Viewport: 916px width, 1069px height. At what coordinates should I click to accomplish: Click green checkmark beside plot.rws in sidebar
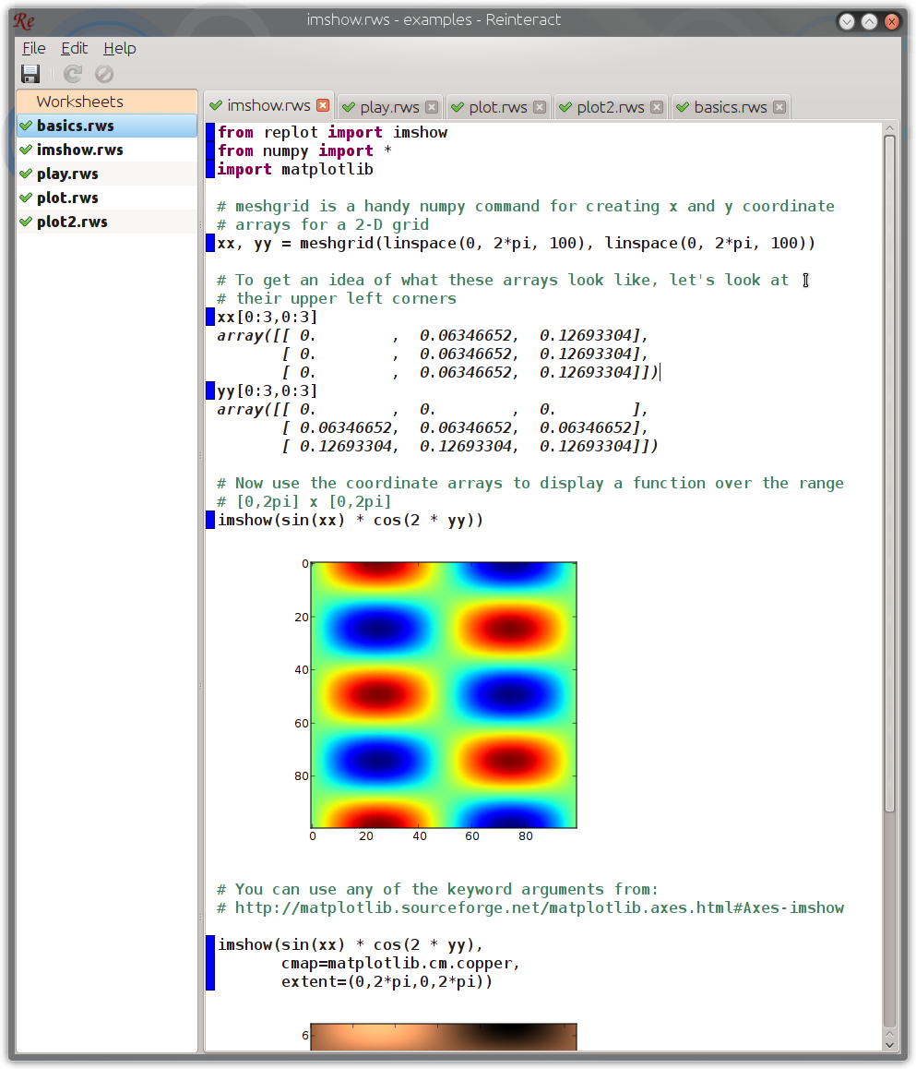point(26,198)
